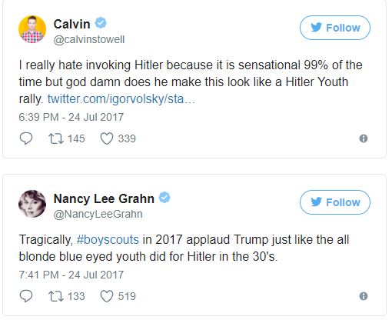
Task: Click Nancy Lee Grahn's verified badge
Action: tap(164, 198)
